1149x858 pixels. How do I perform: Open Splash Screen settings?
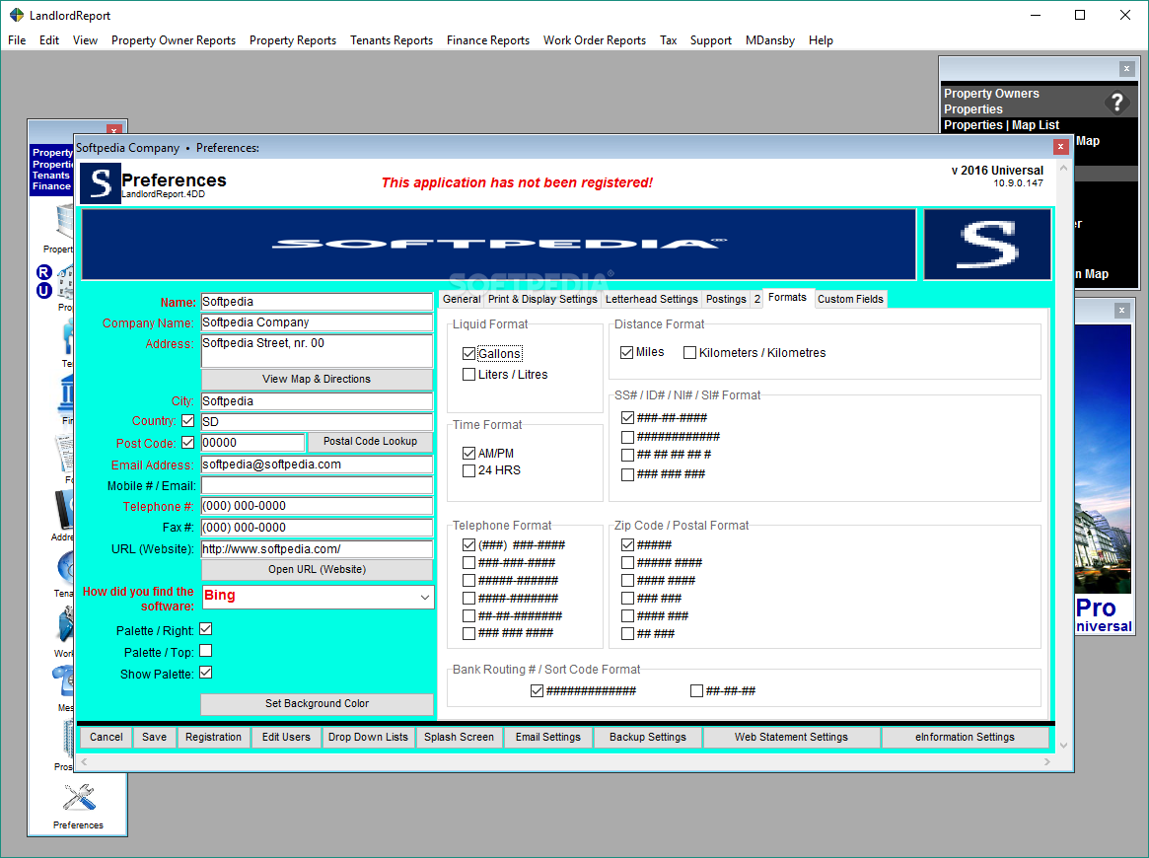point(459,737)
